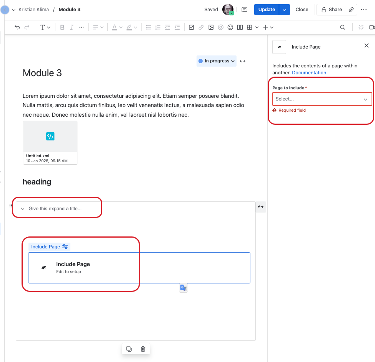Click the expand title input field
The height and width of the screenshot is (362, 375).
click(x=55, y=209)
